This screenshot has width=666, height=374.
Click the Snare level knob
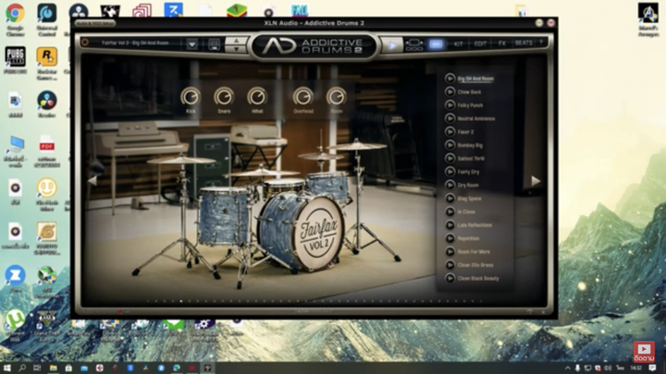click(224, 97)
